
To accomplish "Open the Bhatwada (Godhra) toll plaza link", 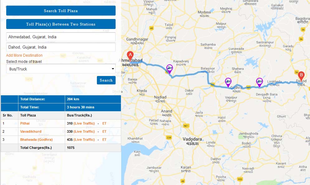I will [x=36, y=140].
